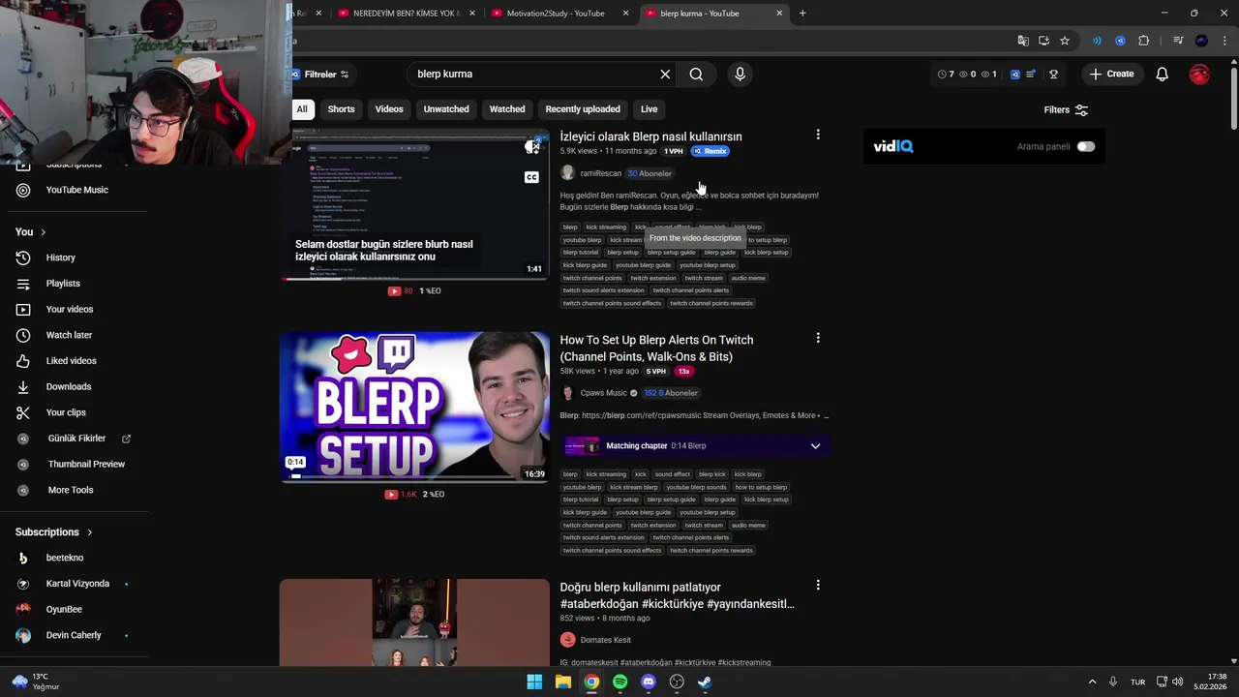Open Thumbnail Preview tool in sidebar

(86, 464)
